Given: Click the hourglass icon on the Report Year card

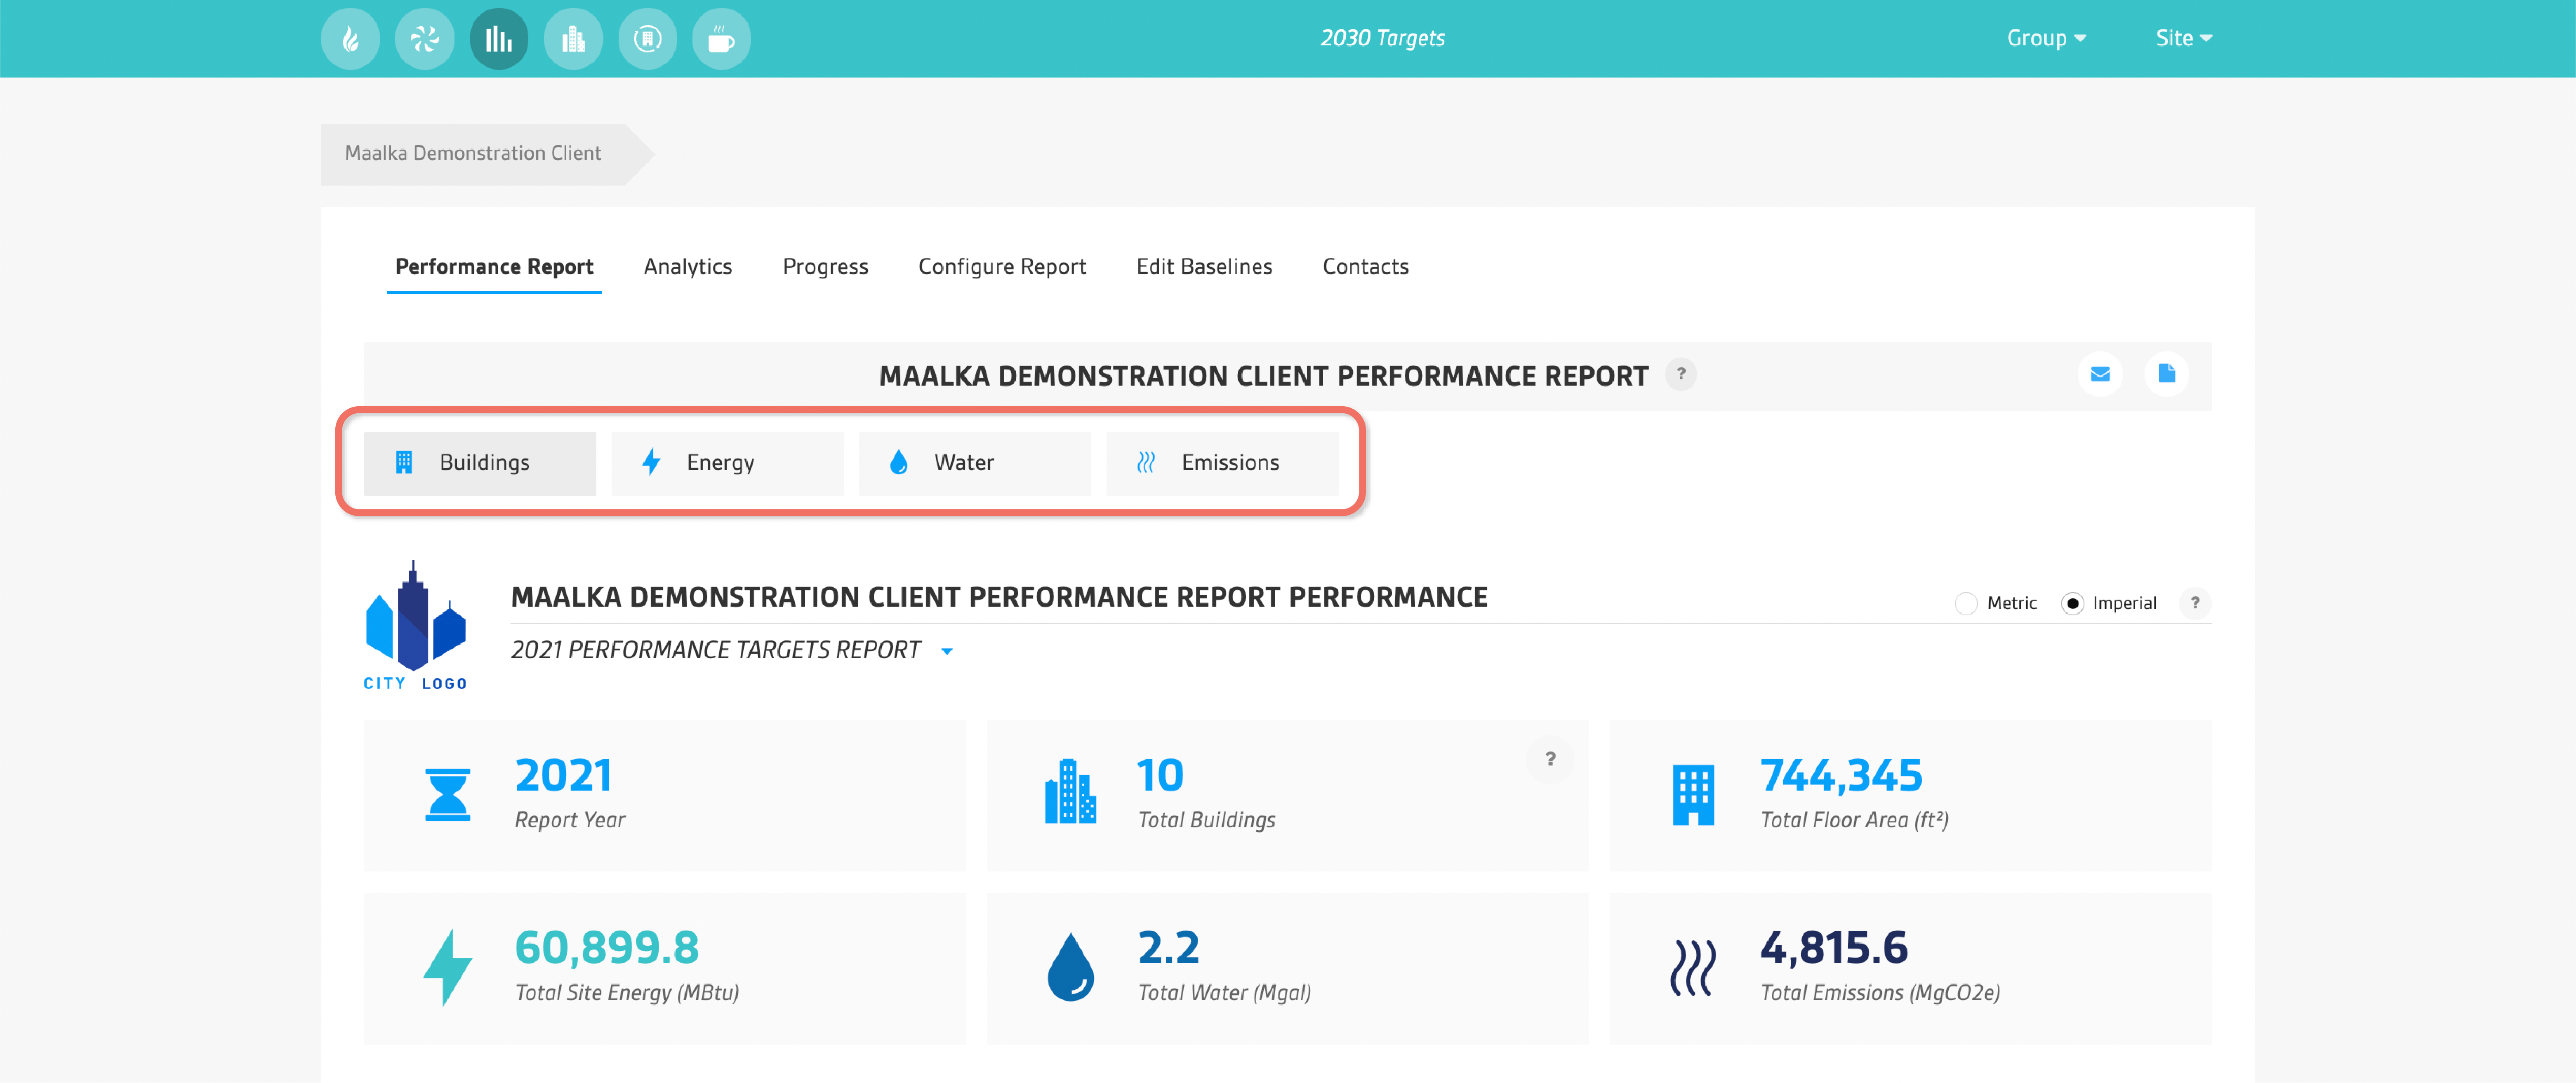Looking at the screenshot, I should (448, 795).
